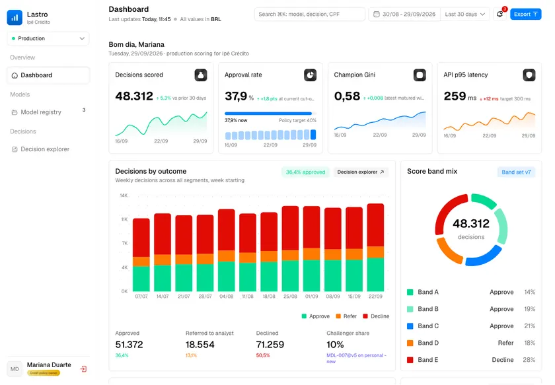The height and width of the screenshot is (385, 555).
Task: Click the MD user avatar
Action: 15,369
